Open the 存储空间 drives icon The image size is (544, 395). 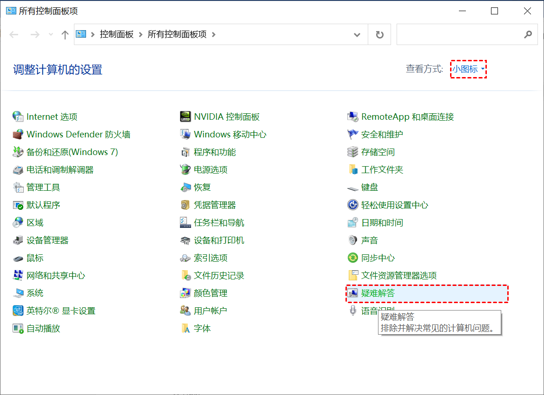353,152
